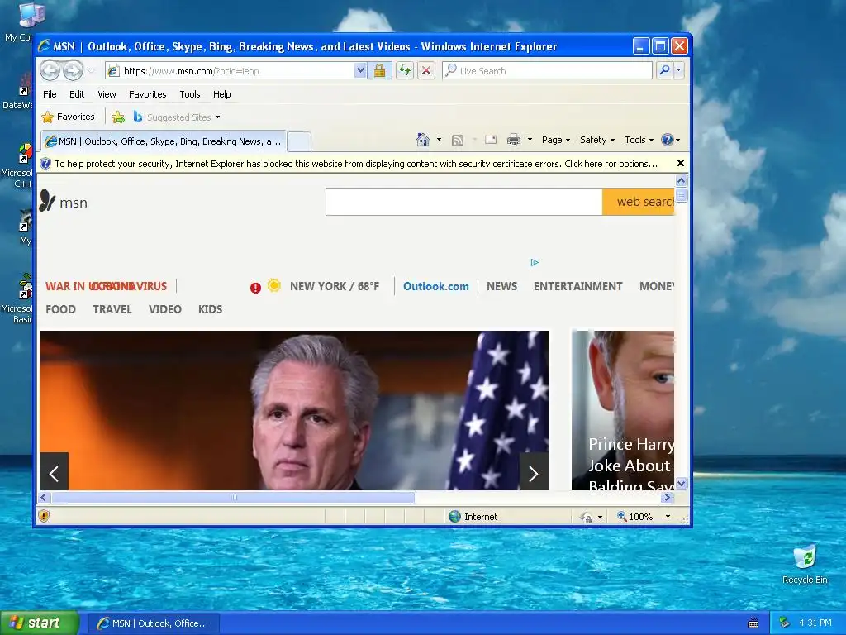This screenshot has width=846, height=635.
Task: Click the Read Mail envelope icon
Action: click(x=491, y=140)
